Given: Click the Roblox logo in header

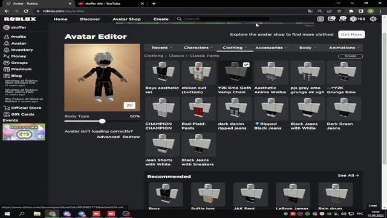Looking at the screenshot, I should pos(20,19).
